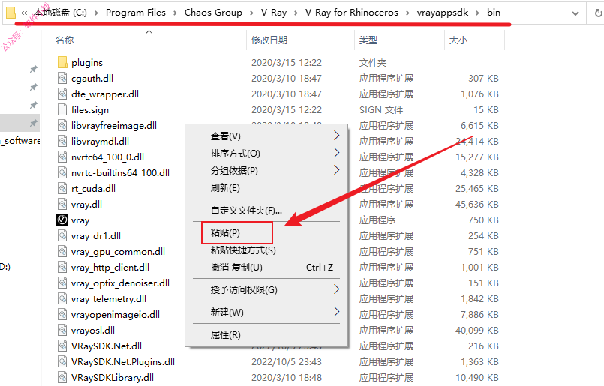Click the bin breadcrumb segment
The image size is (604, 386).
494,13
